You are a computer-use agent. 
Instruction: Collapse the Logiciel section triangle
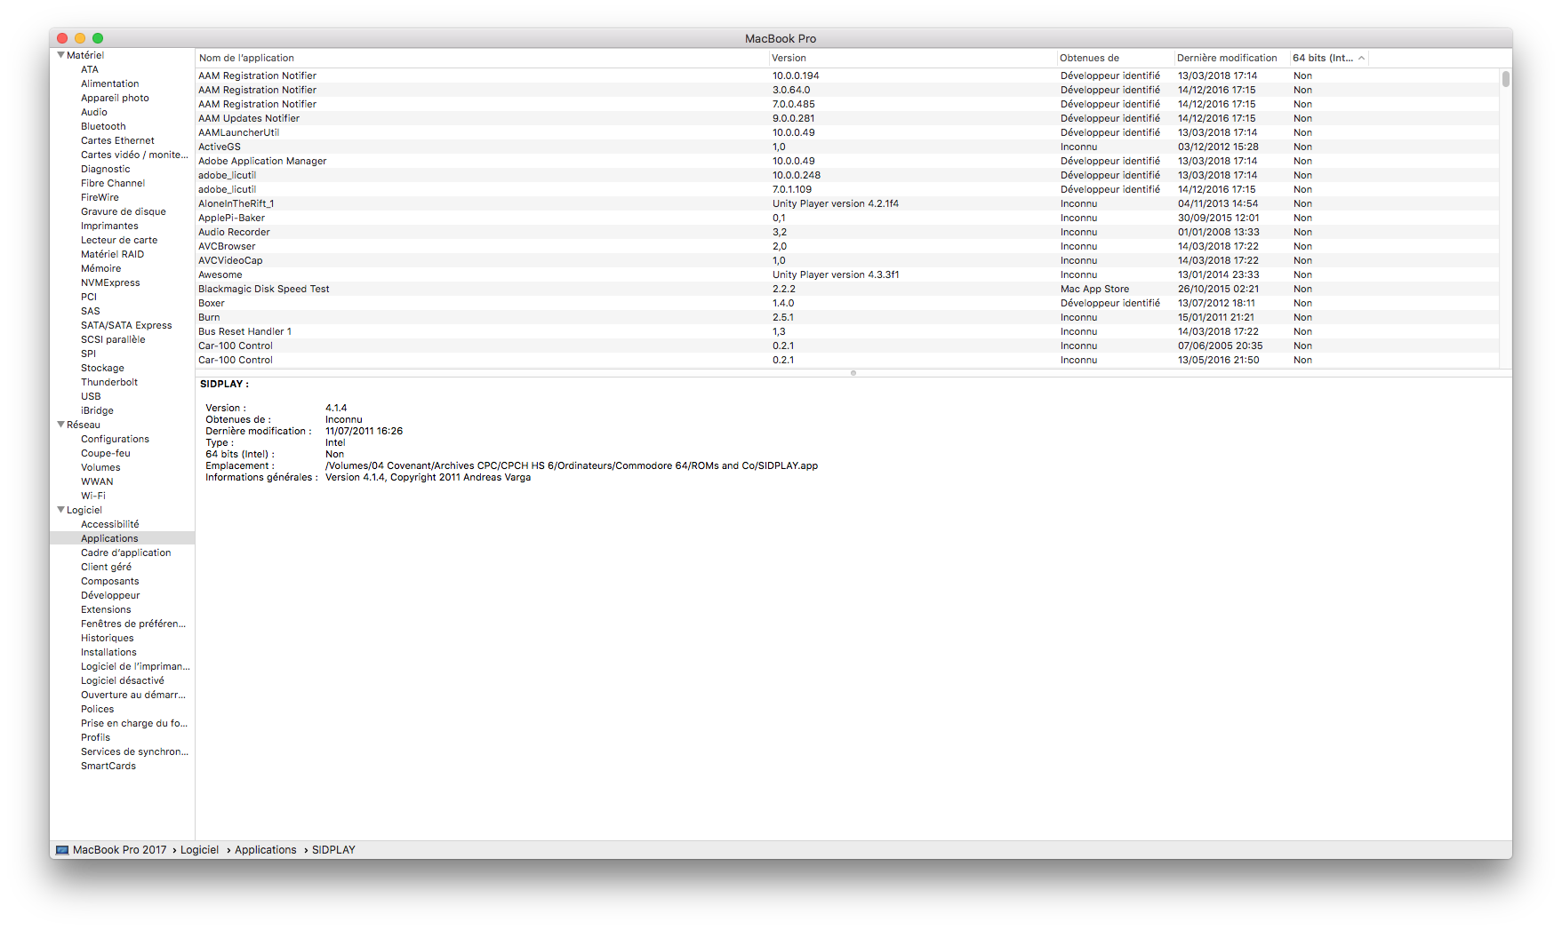click(x=60, y=510)
